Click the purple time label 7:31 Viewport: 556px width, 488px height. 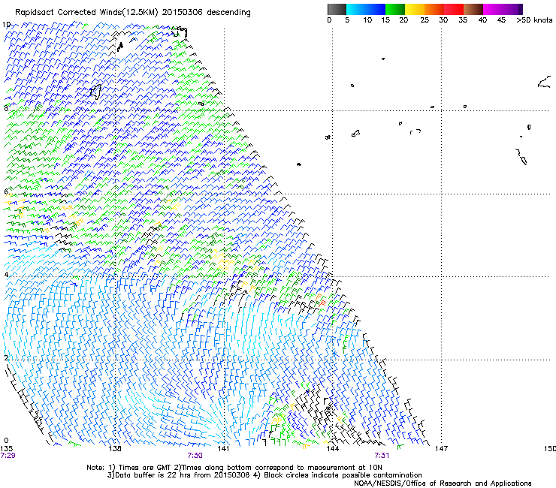382,456
